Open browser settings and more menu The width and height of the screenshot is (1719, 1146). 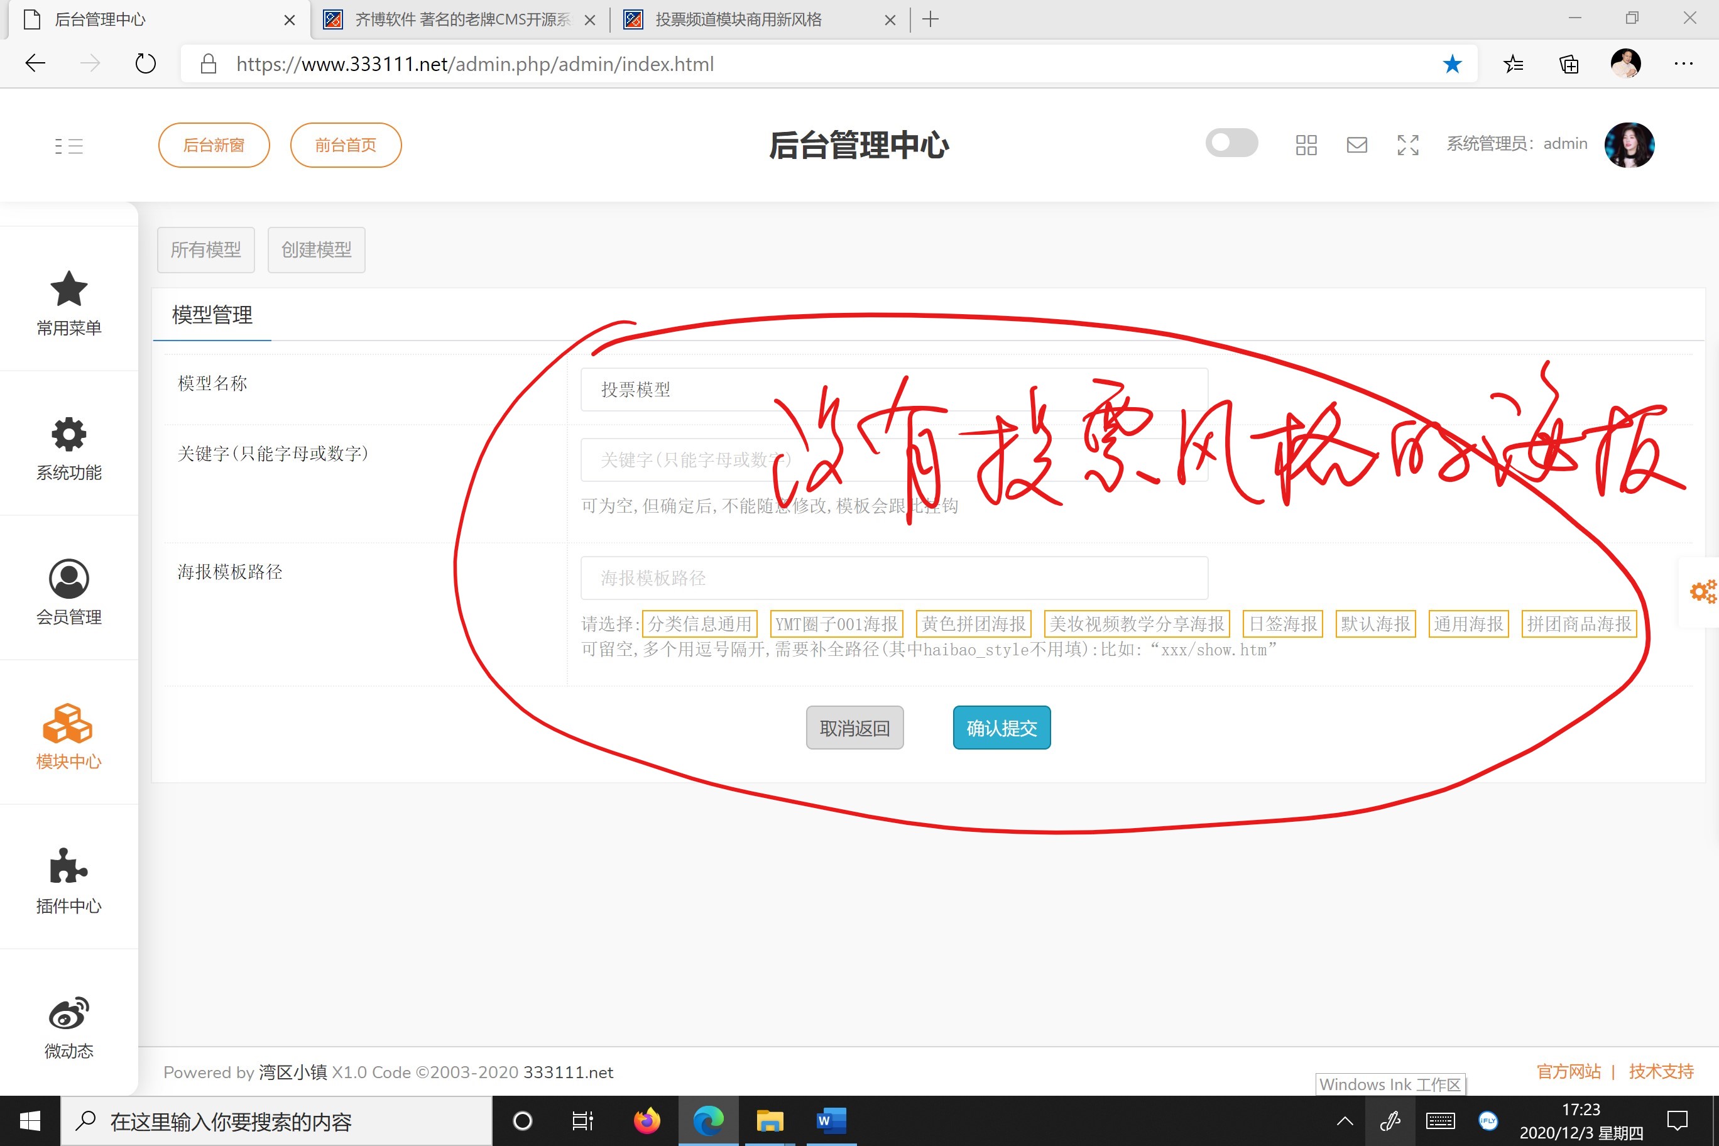[1683, 64]
